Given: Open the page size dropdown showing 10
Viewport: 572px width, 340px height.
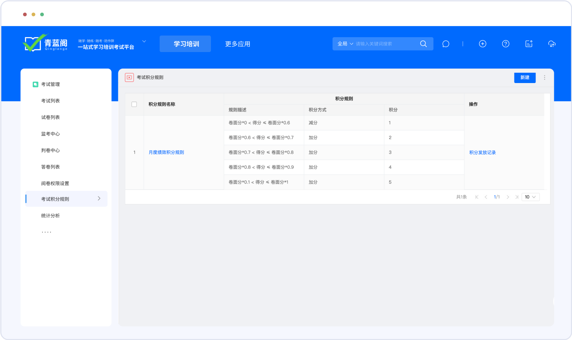Looking at the screenshot, I should [530, 197].
